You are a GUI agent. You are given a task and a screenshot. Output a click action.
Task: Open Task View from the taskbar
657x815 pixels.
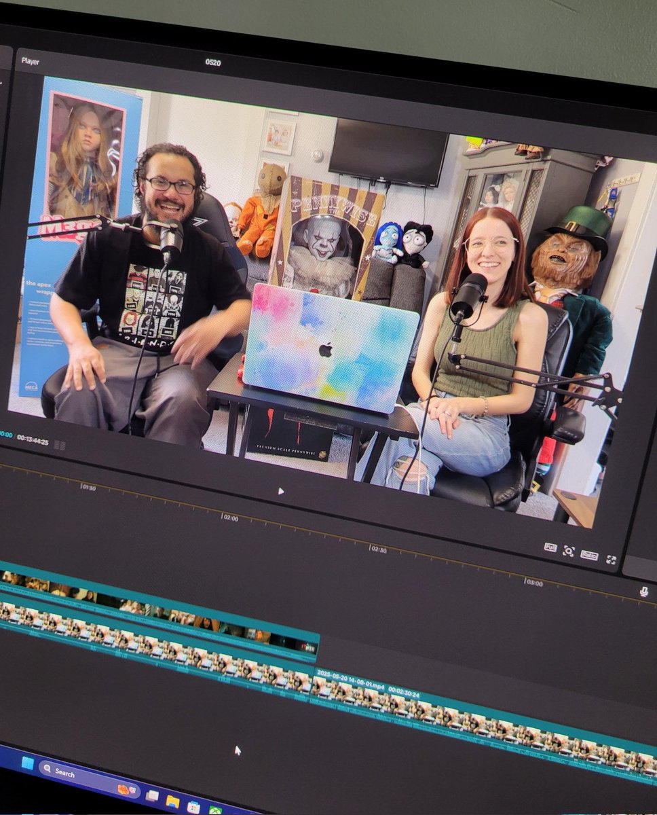coord(152,795)
